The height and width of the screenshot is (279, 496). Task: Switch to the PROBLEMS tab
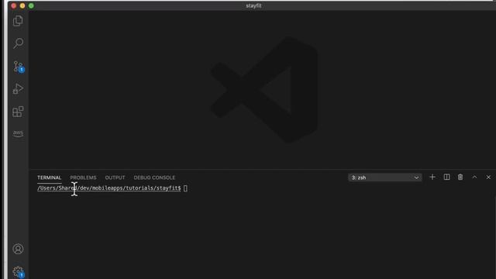(x=83, y=177)
